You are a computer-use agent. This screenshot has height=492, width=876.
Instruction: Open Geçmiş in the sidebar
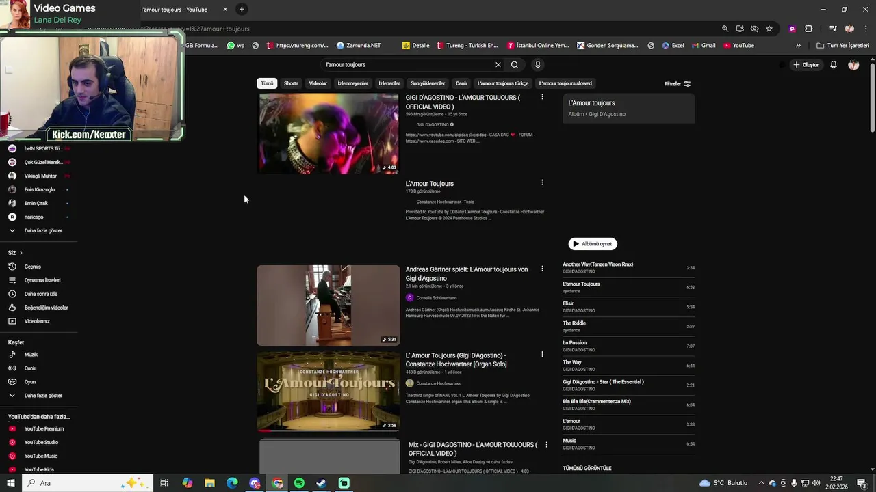tap(33, 266)
